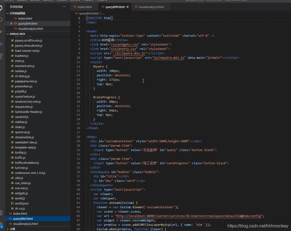Place cursor on line number 28
291x231 pixels.
tap(79, 137)
